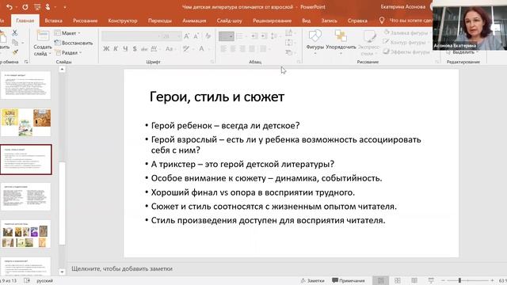The height and width of the screenshot is (285, 507).
Task: Decrease list indent level
Action: coord(254,36)
